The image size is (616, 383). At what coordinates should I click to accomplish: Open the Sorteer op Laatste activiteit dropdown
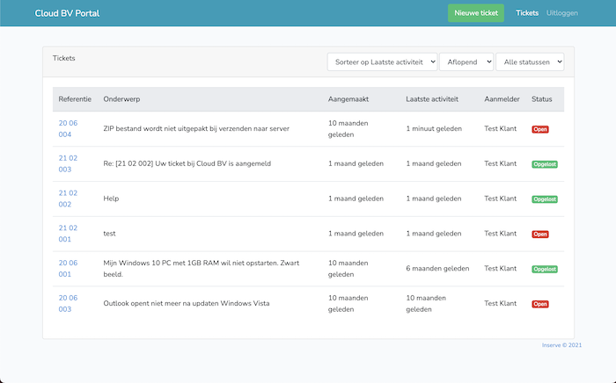(382, 61)
